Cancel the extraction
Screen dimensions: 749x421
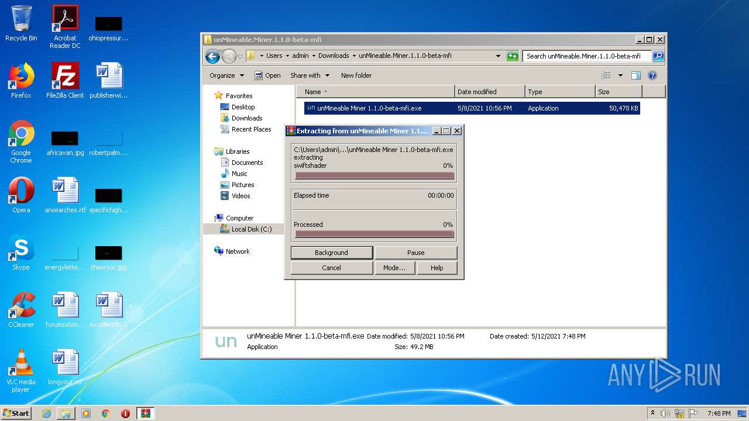pyautogui.click(x=331, y=268)
